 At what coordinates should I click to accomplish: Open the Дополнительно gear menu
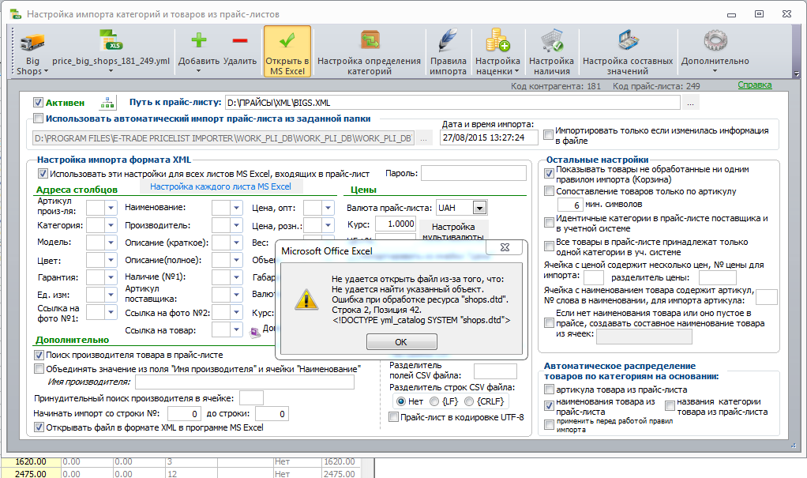pyautogui.click(x=715, y=40)
